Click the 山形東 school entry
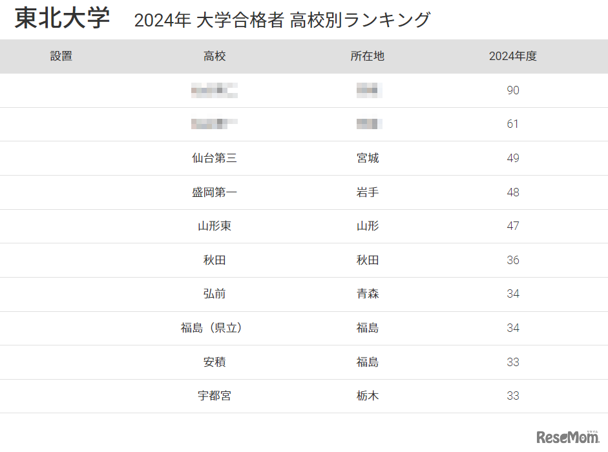 (215, 226)
